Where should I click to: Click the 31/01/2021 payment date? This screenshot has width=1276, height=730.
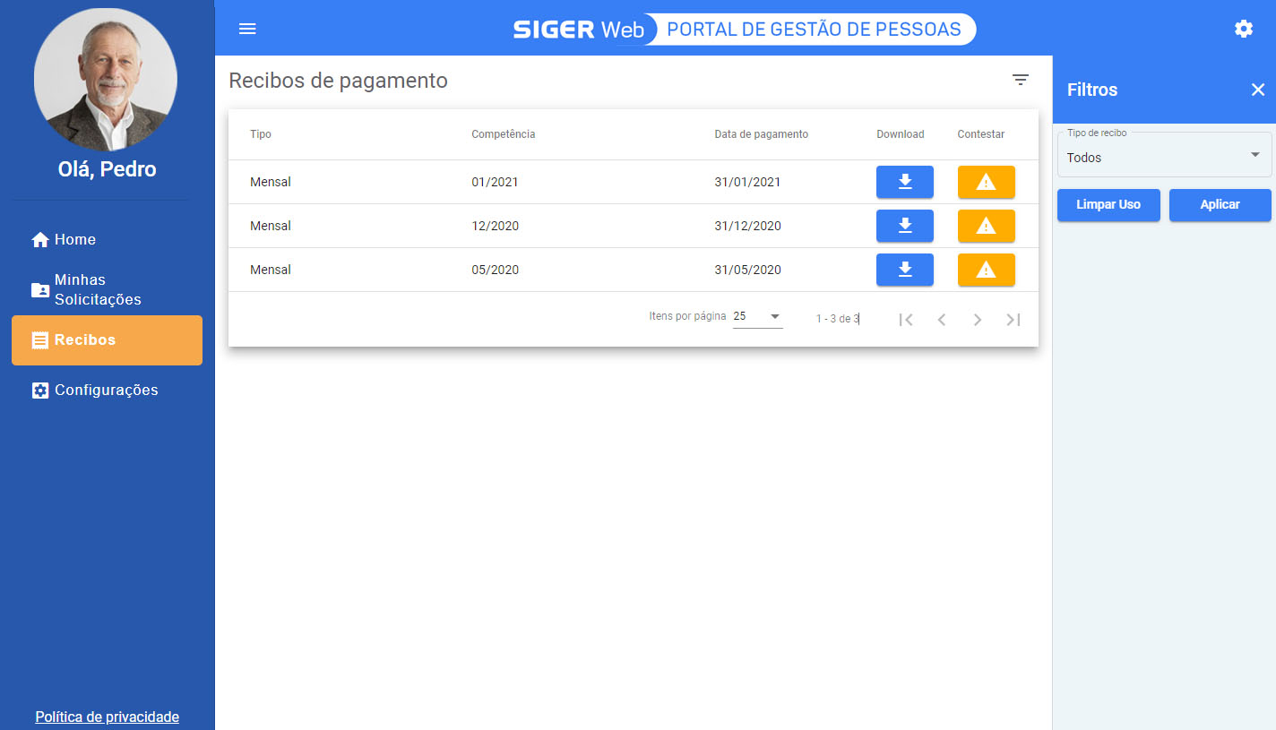point(748,182)
